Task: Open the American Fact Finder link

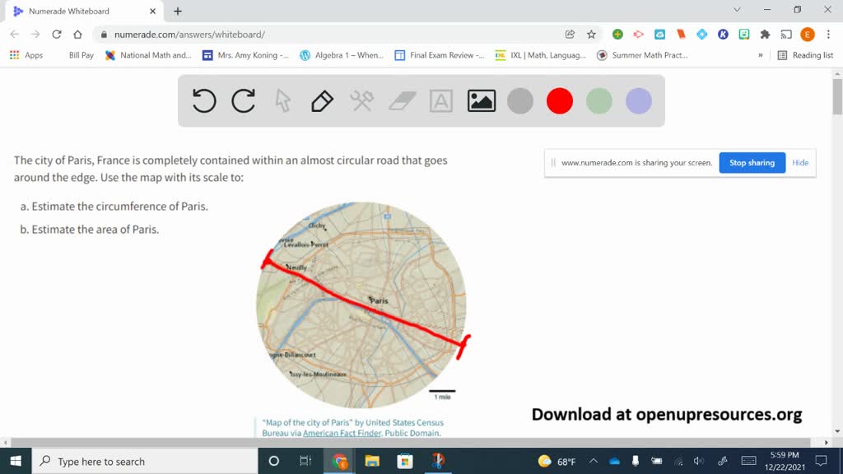Action: 342,433
